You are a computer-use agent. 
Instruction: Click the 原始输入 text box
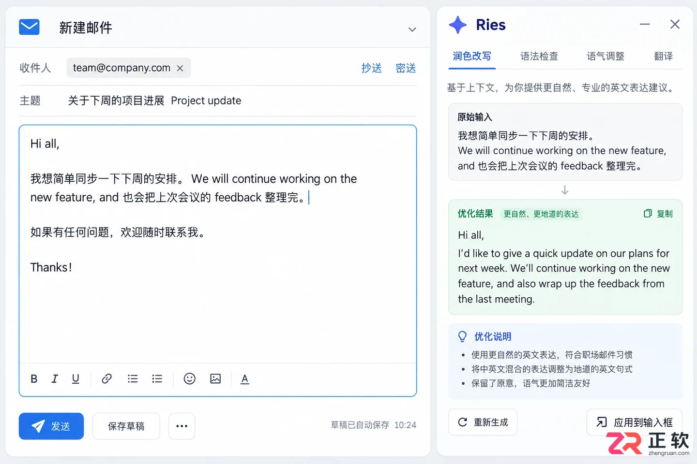565,142
